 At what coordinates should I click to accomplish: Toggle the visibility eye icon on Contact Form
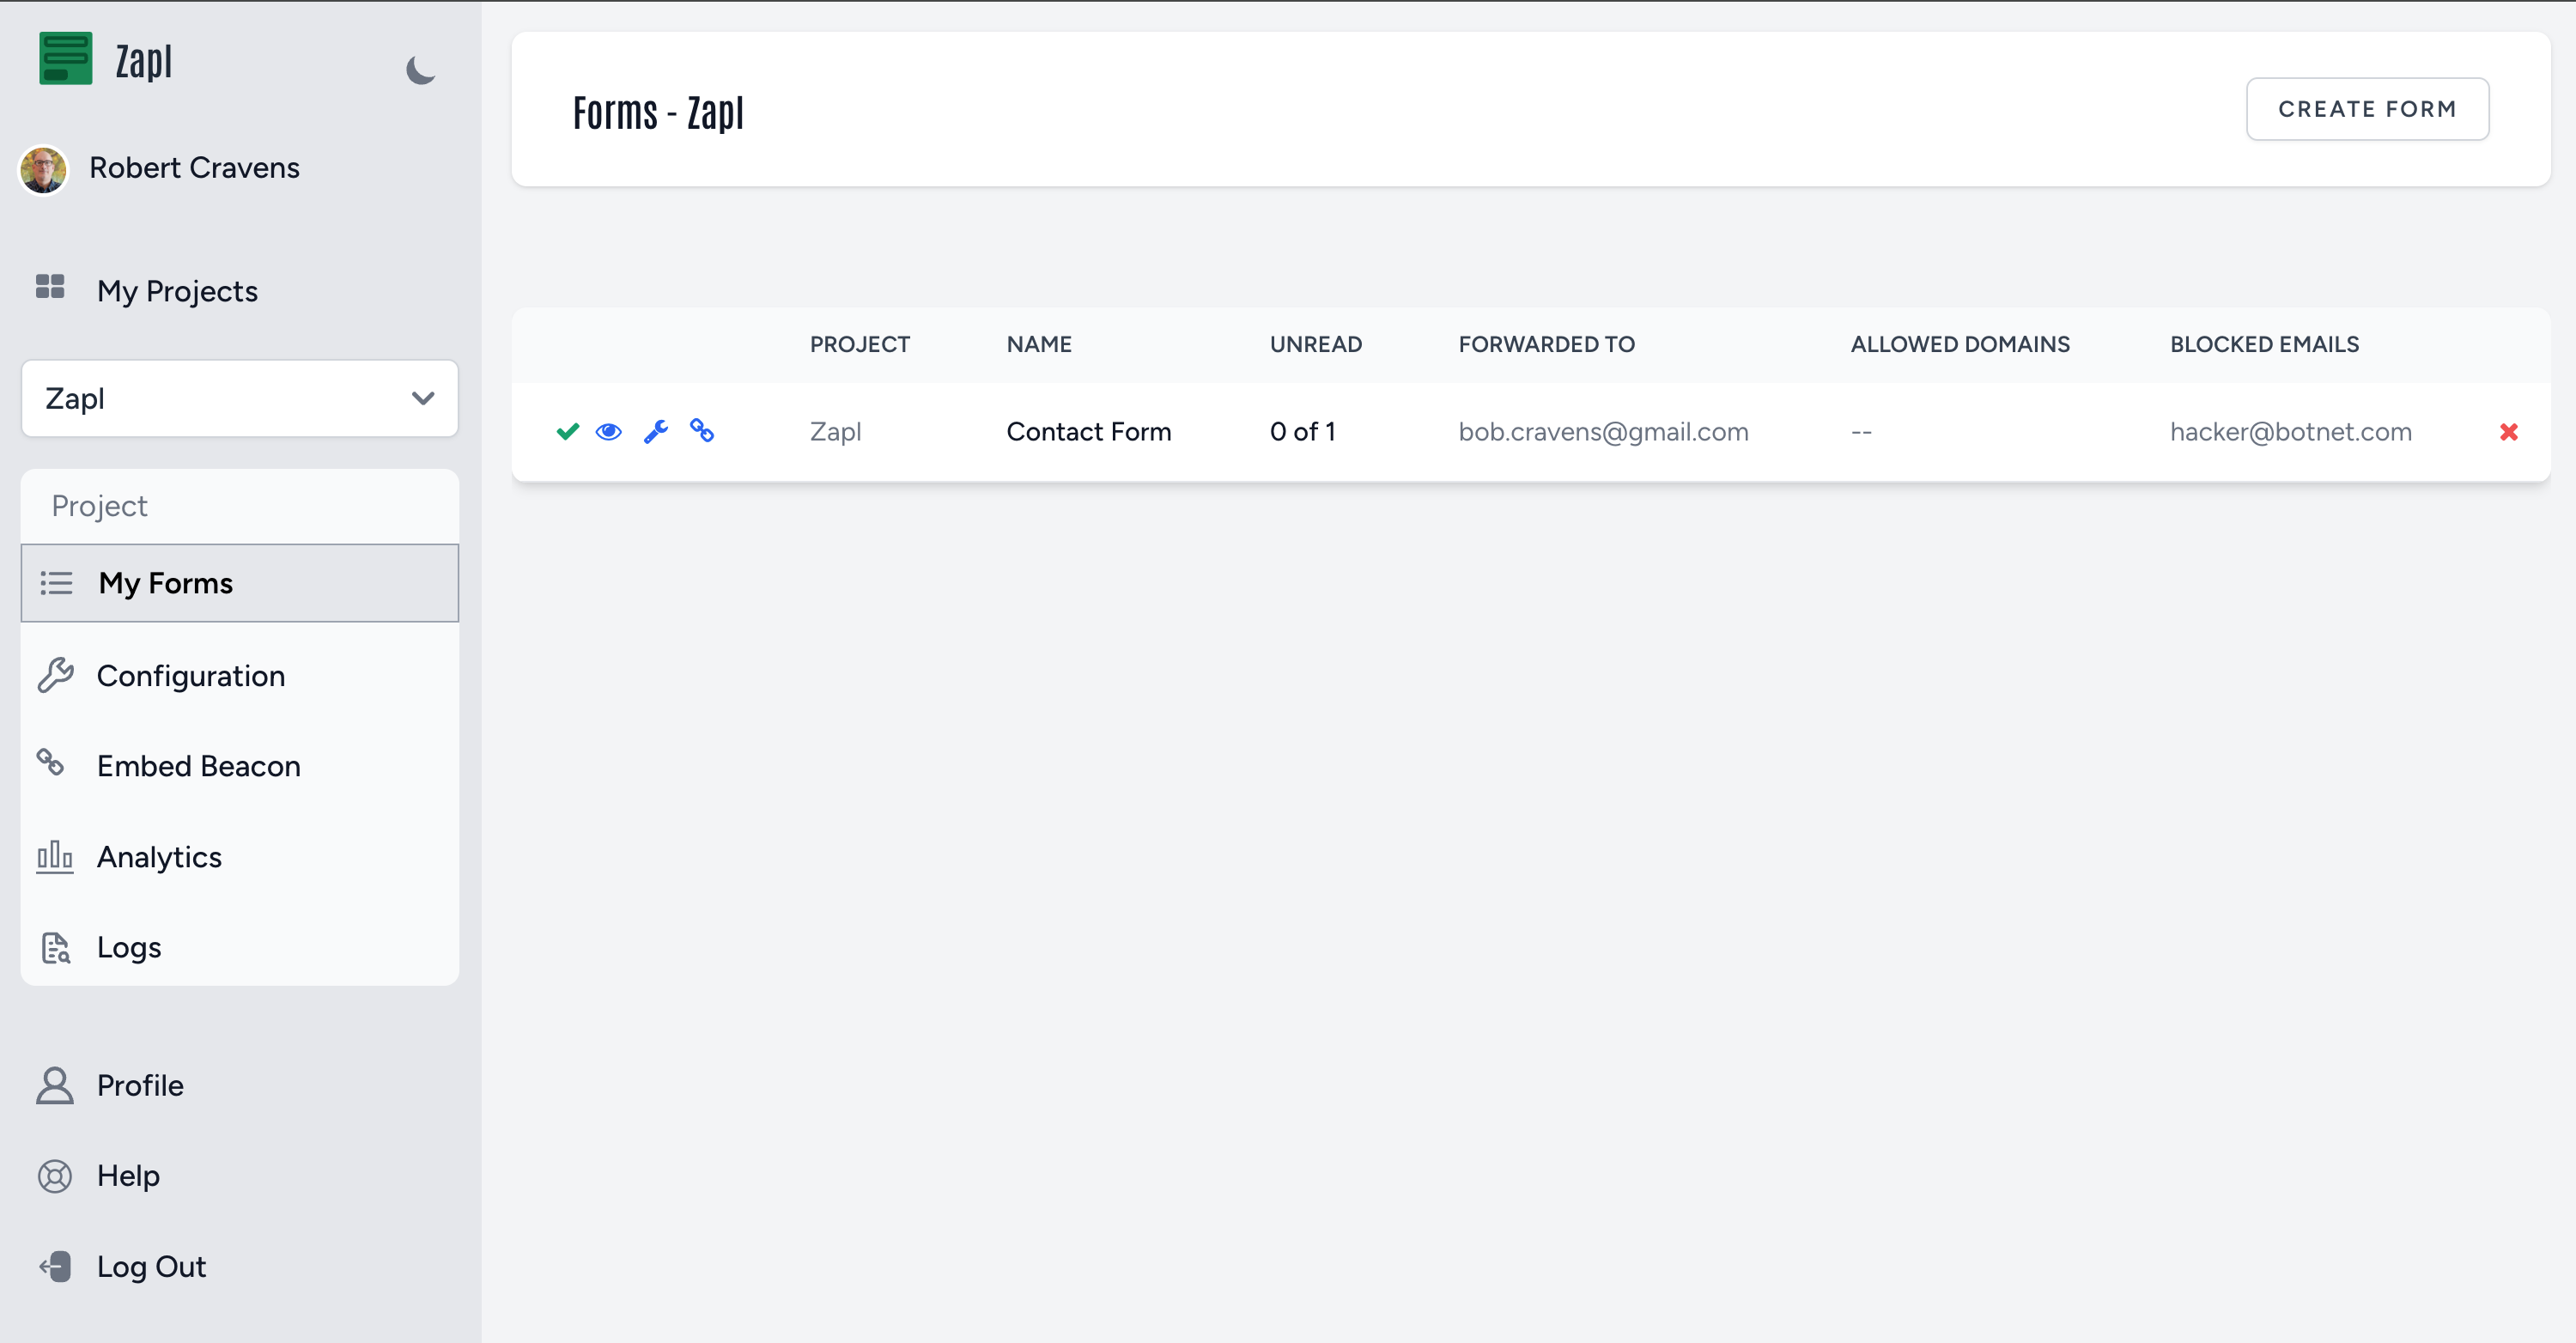(x=610, y=431)
